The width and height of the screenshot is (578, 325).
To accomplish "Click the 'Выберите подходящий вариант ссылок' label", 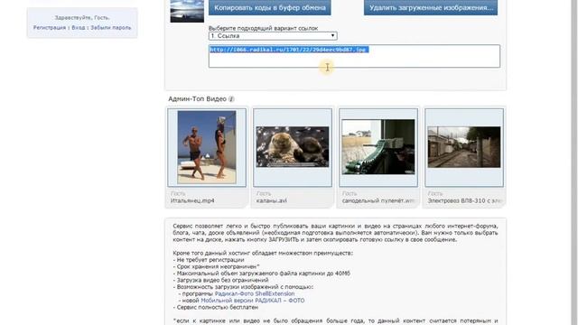I will pyautogui.click(x=263, y=28).
